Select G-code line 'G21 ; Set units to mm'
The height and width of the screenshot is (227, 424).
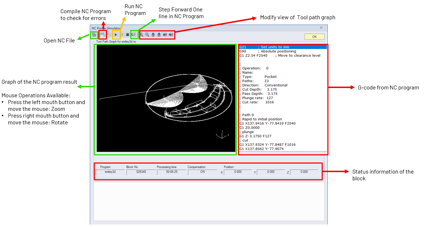tap(283, 47)
